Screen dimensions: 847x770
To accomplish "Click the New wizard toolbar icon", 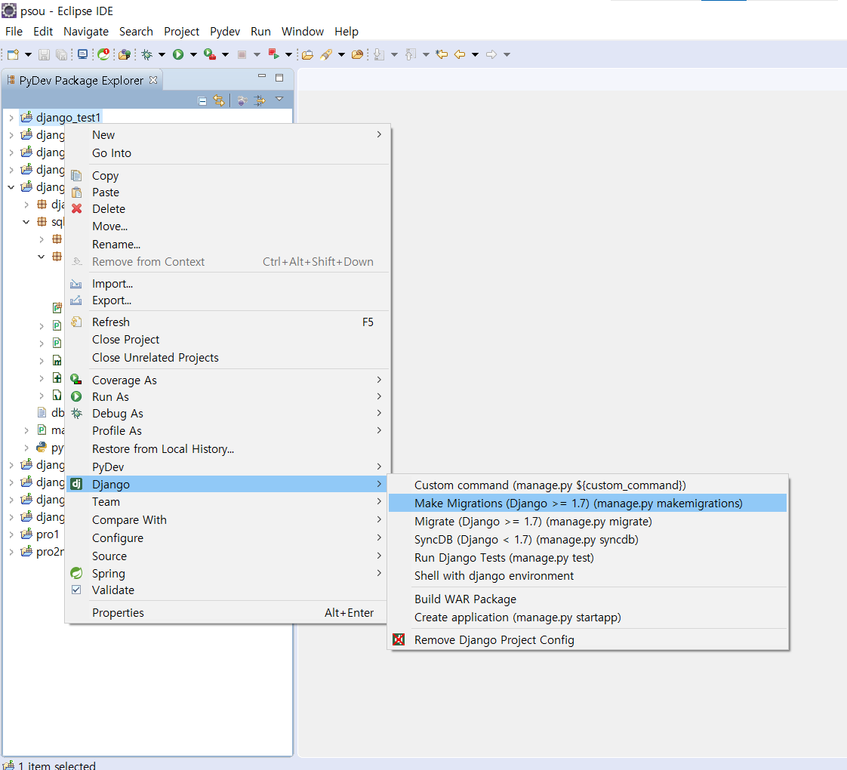I will point(13,54).
